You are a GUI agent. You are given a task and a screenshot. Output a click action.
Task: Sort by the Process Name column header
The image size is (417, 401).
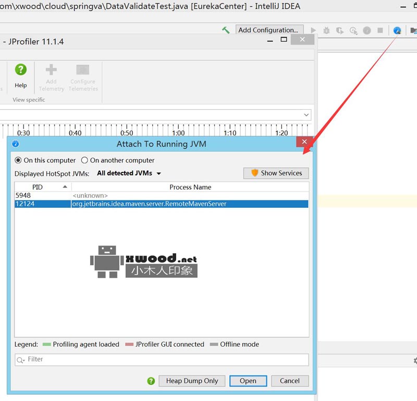[190, 187]
